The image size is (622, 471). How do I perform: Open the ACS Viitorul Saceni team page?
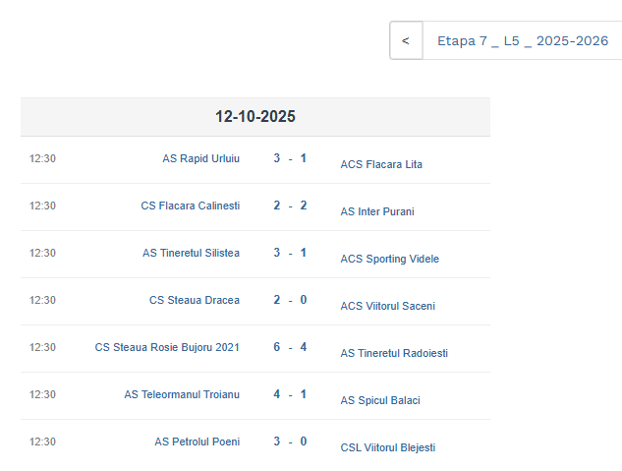point(387,306)
